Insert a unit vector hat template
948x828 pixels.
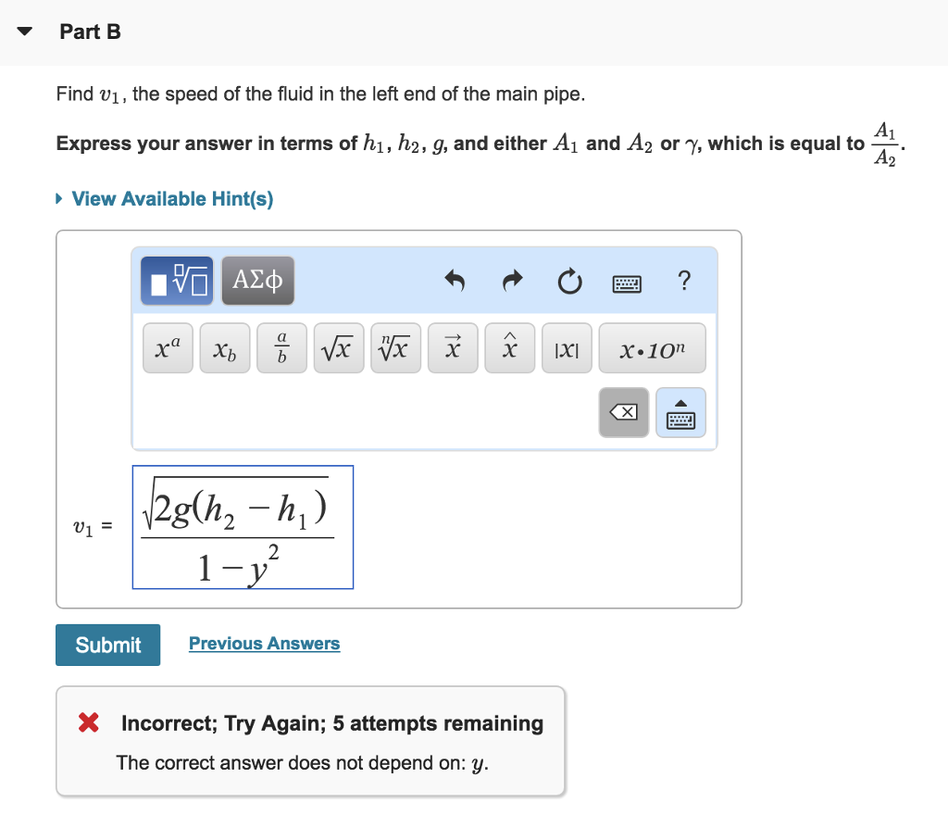click(x=509, y=348)
